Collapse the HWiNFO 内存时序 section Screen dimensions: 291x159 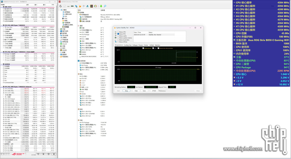pyautogui.click(x=1, y=64)
